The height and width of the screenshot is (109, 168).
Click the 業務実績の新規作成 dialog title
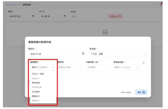tap(40, 42)
